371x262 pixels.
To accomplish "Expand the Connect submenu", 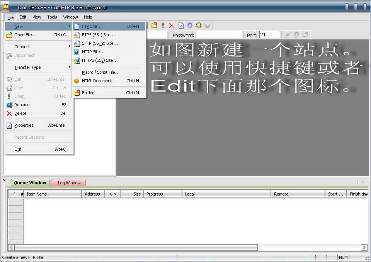I will (22, 47).
